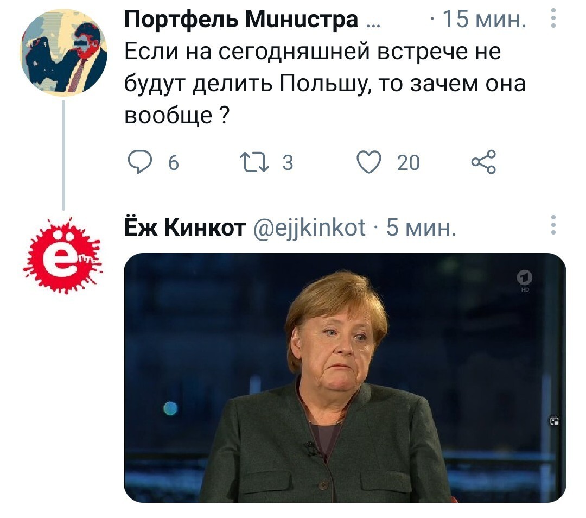This screenshot has height=518, width=586.
Task: Open reply on Портфель Министра tweet
Action: tap(140, 162)
